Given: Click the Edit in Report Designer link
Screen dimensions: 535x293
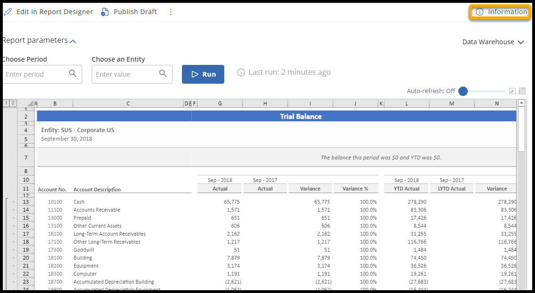Looking at the screenshot, I should pos(55,12).
